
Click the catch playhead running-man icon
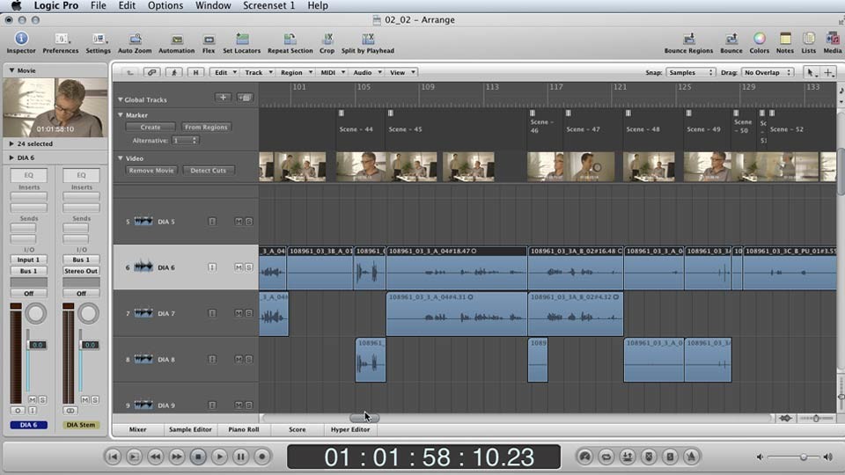(174, 72)
